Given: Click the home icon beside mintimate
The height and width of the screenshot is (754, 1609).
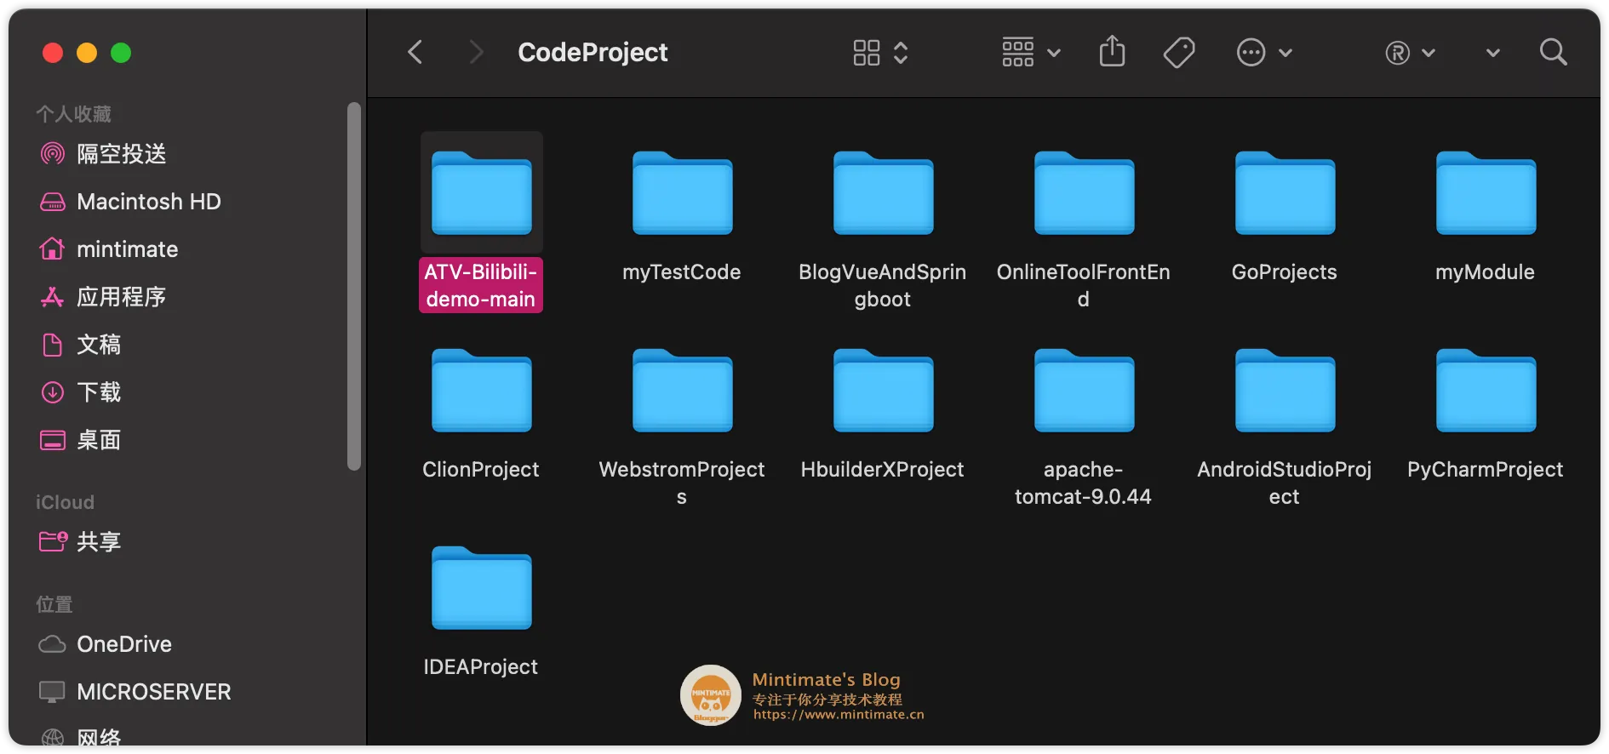Looking at the screenshot, I should click(x=52, y=248).
